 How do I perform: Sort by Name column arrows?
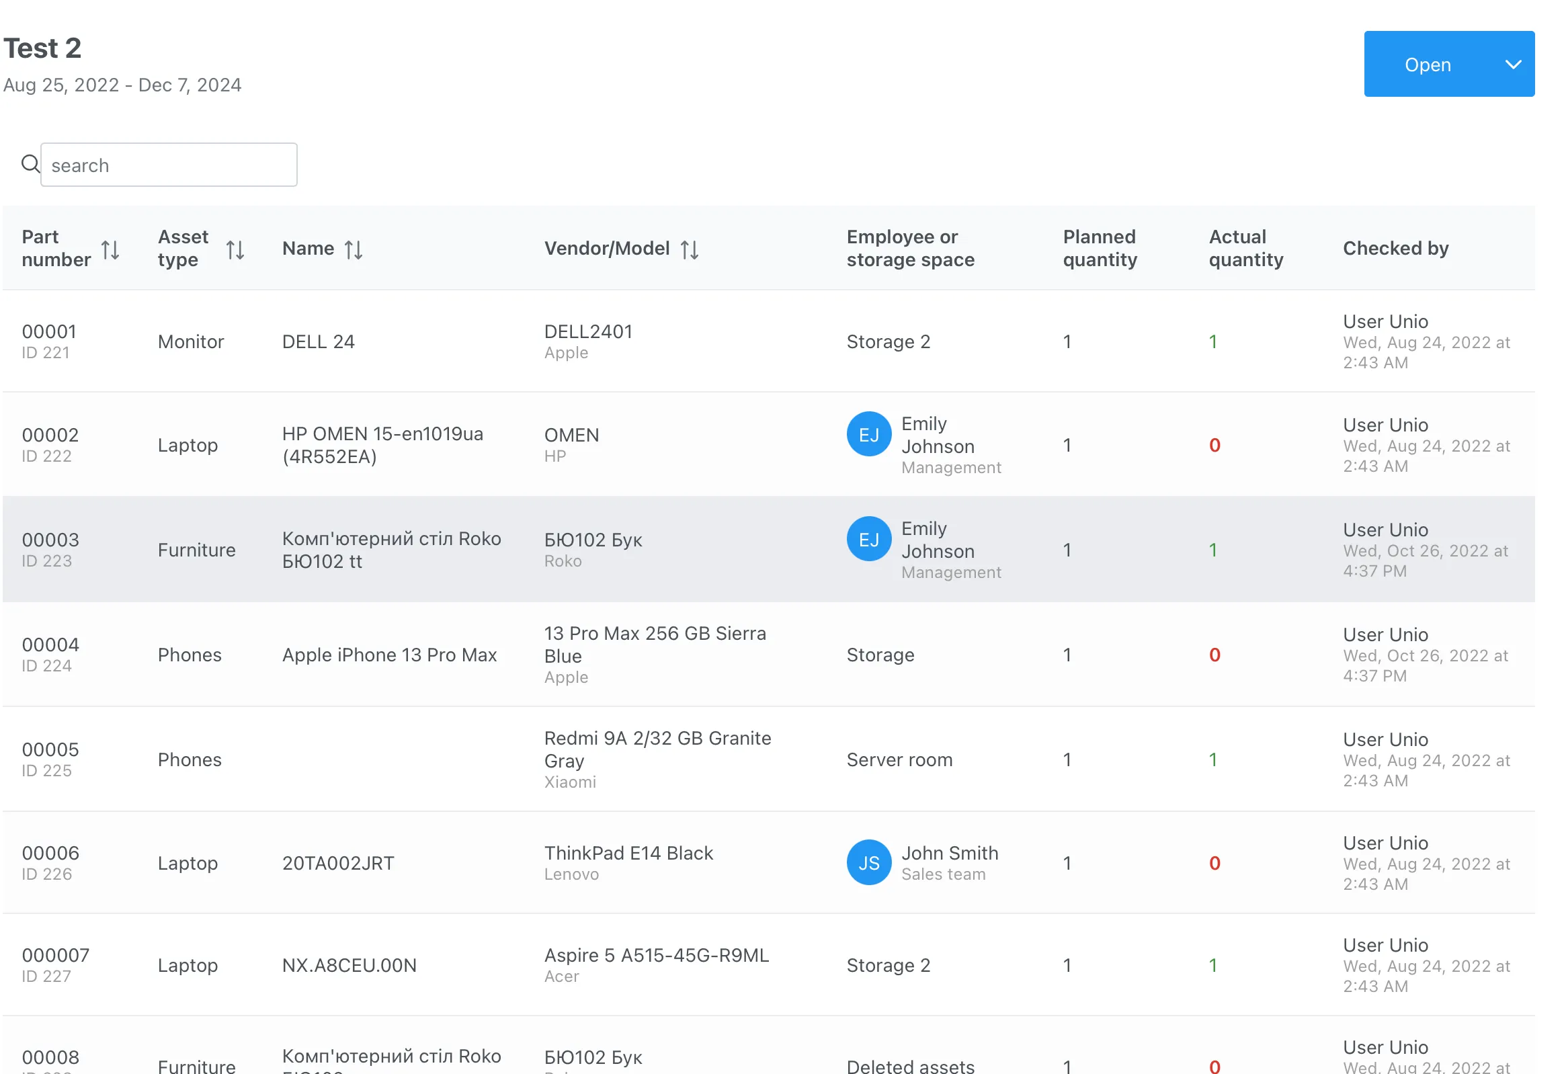pyautogui.click(x=354, y=250)
